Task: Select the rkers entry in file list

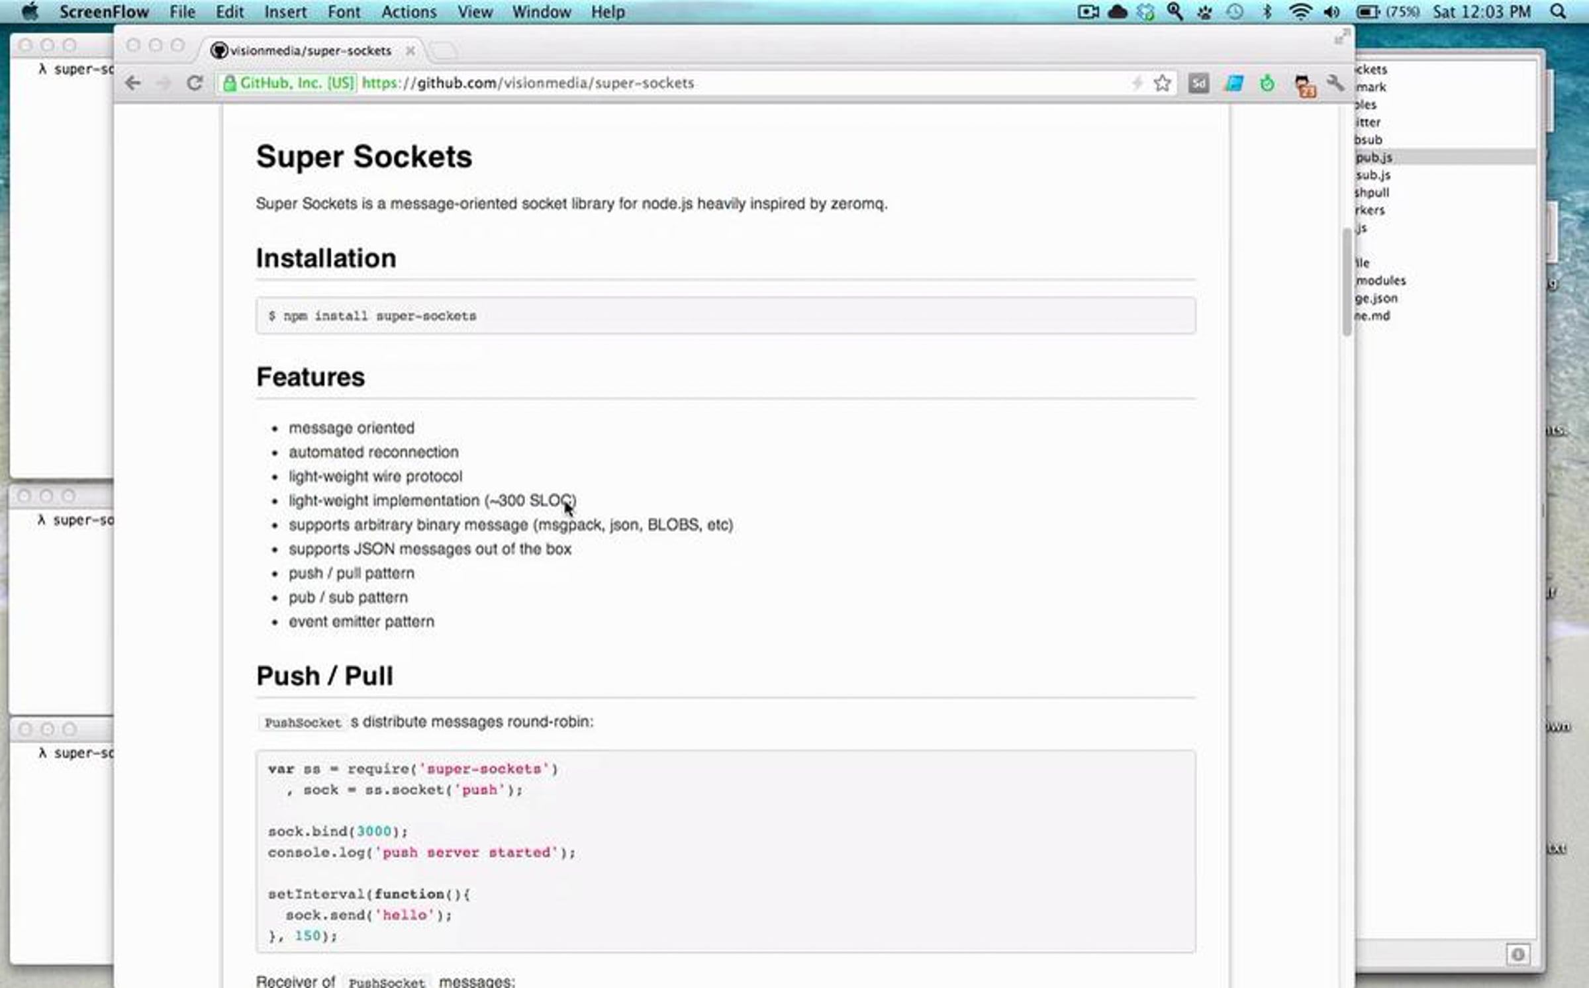Action: tap(1370, 210)
